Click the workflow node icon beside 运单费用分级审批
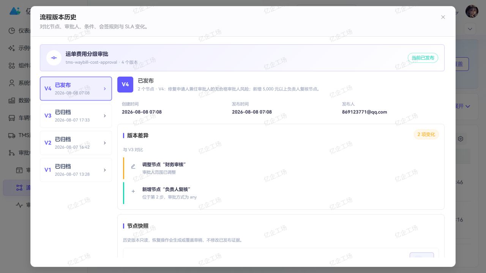Screen dimensions: 486x273 click(54, 58)
